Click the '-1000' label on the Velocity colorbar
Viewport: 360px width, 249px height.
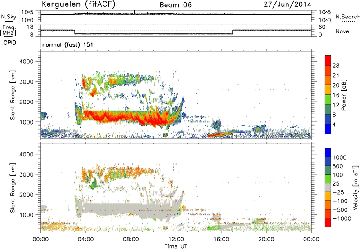click(342, 218)
